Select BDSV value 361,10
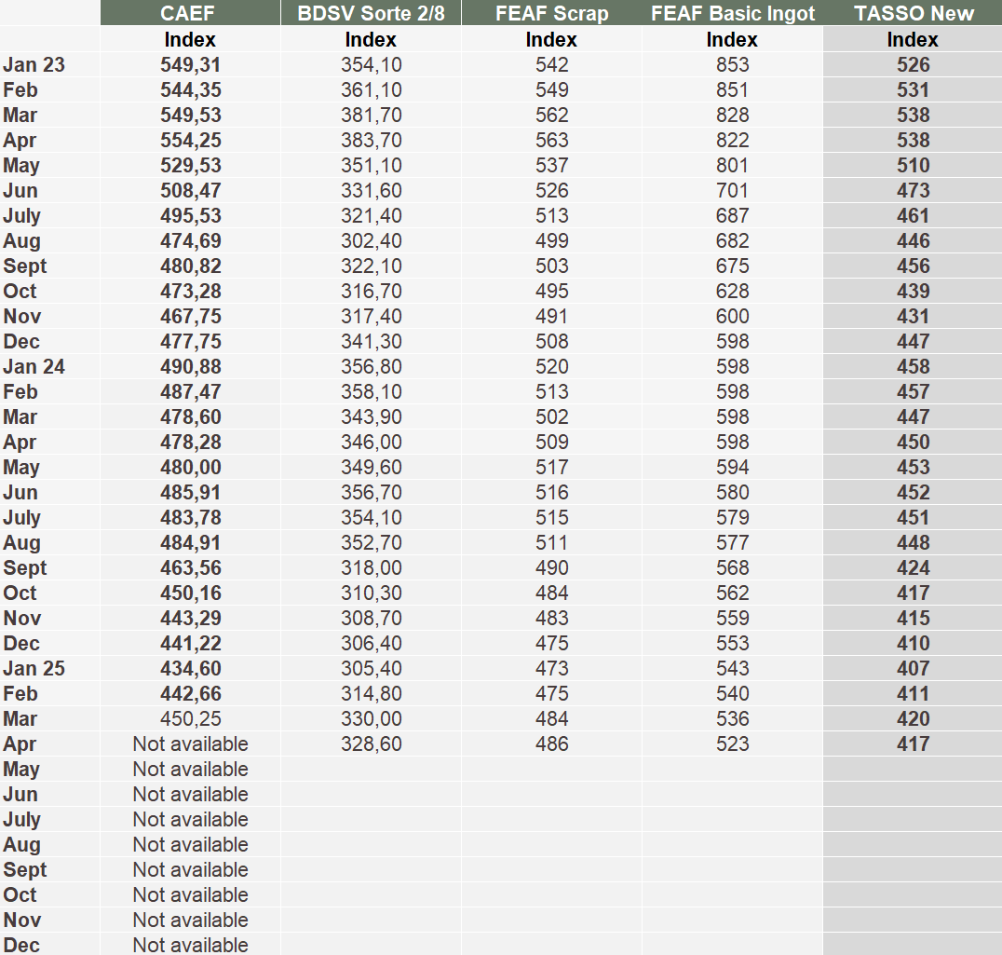Image resolution: width=1002 pixels, height=955 pixels. point(372,89)
